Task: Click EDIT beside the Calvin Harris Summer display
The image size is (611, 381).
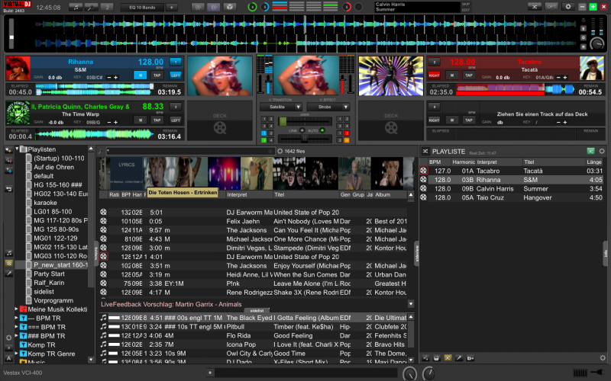Action: 466,10
